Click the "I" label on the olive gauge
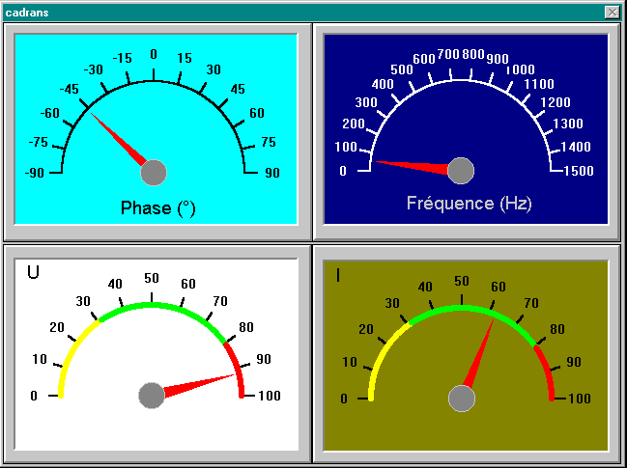The height and width of the screenshot is (468, 627). click(338, 275)
